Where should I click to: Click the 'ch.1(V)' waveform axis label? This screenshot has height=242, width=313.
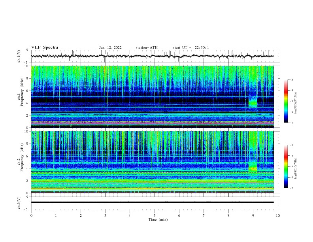pyautogui.click(x=19, y=56)
